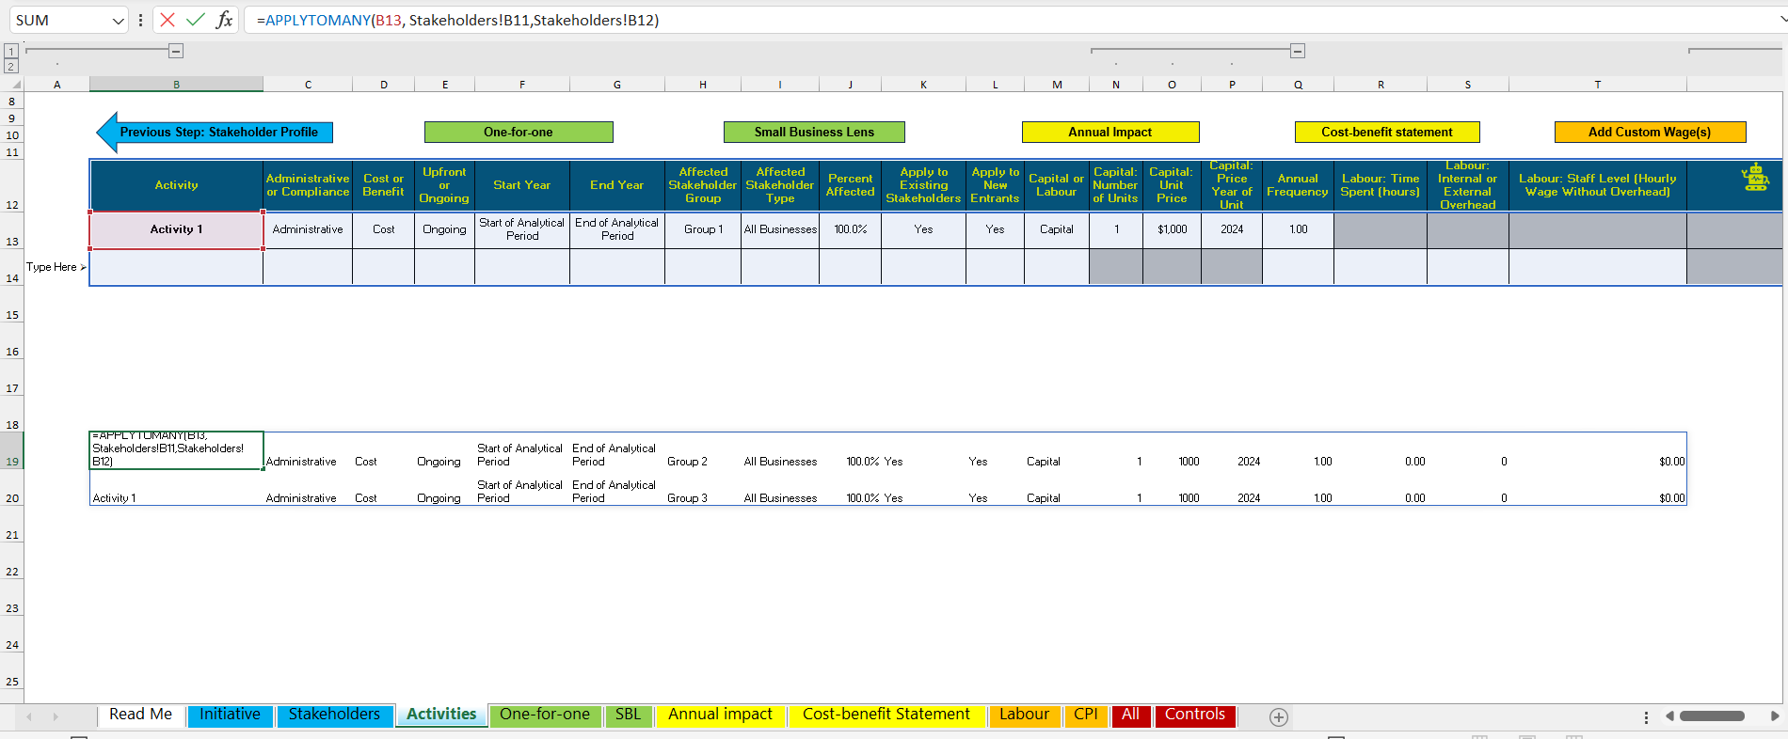The image size is (1788, 739).
Task: Open the Name Box dropdown
Action: coord(118,21)
